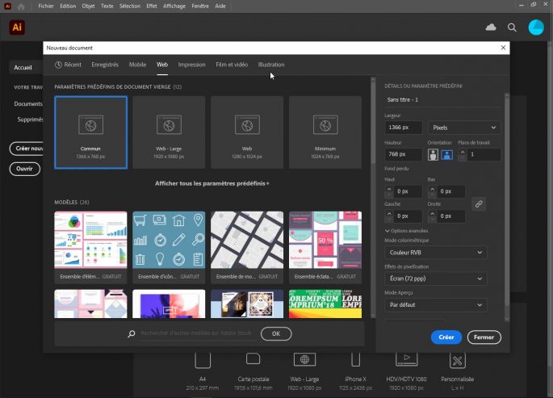Increase the Gauche bleed value
This screenshot has width=553, height=398.
pos(389,213)
